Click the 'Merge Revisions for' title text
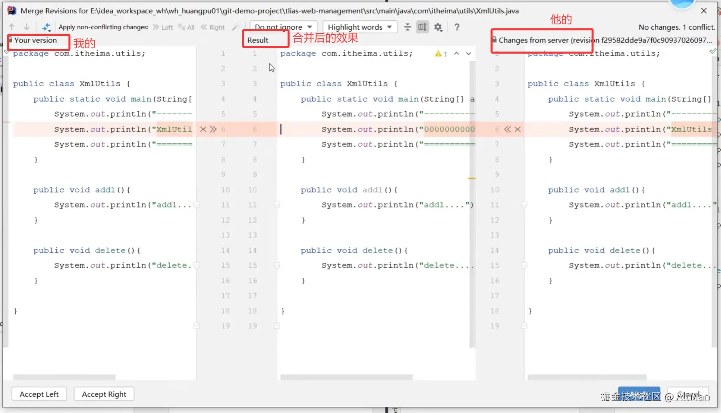The height and width of the screenshot is (413, 721). (270, 11)
